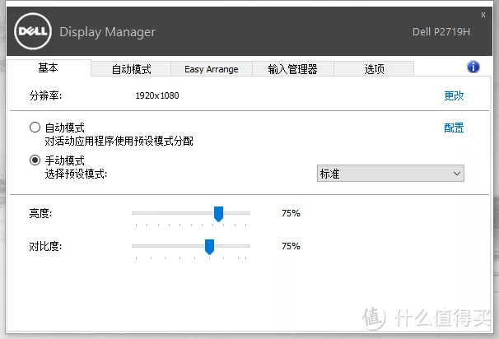Select the 手动模式 radio button
Image resolution: width=499 pixels, height=339 pixels.
[35, 160]
